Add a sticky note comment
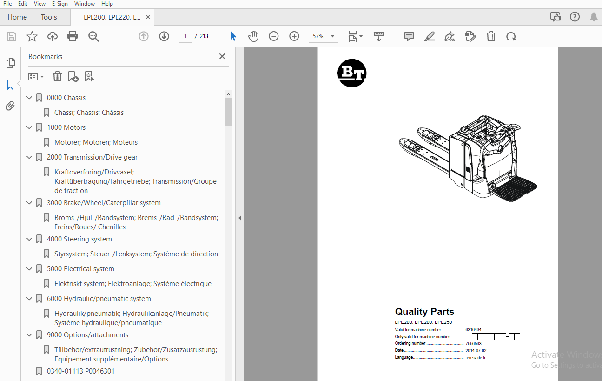 [x=409, y=36]
